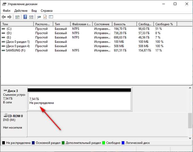Click the black Не распределена legend swatch
Viewport: 193px width, 152px height.
click(4, 143)
